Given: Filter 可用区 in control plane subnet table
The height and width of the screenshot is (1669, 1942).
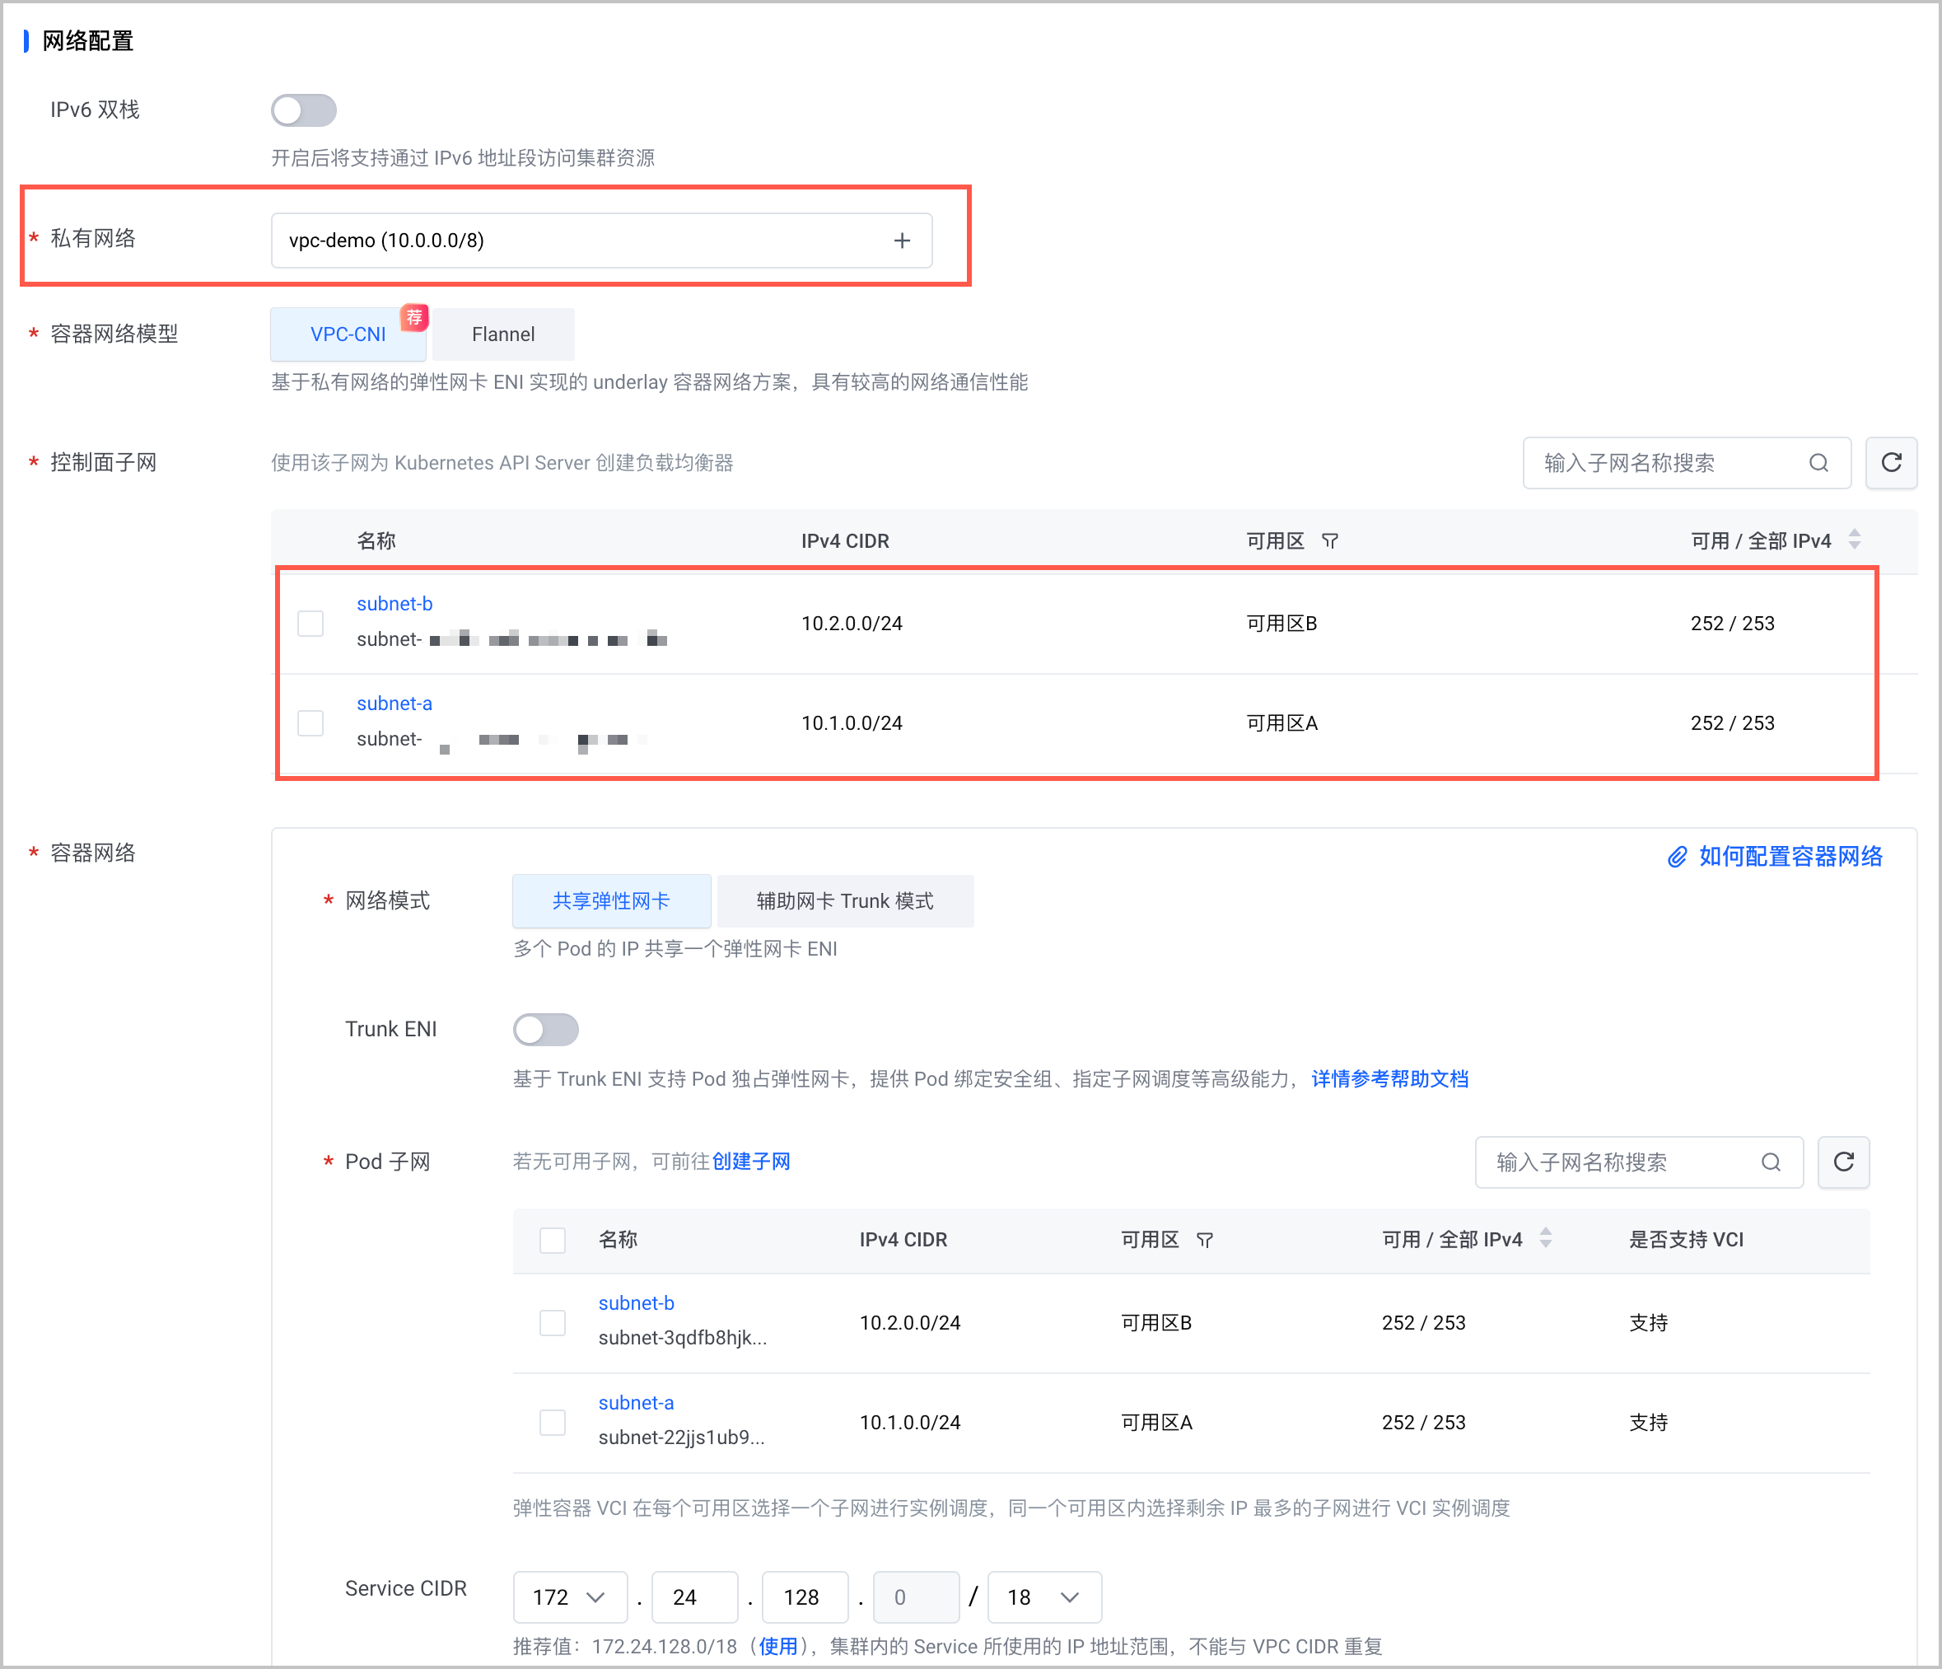Looking at the screenshot, I should pos(1330,541).
